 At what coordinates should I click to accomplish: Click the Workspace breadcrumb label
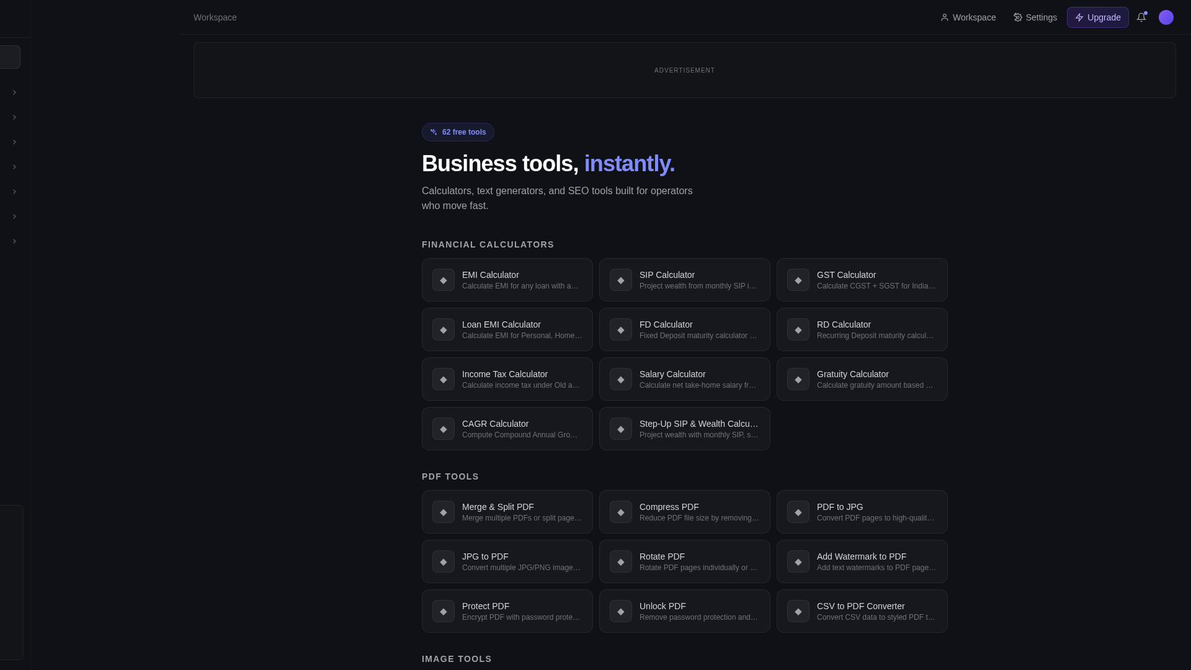tap(215, 17)
